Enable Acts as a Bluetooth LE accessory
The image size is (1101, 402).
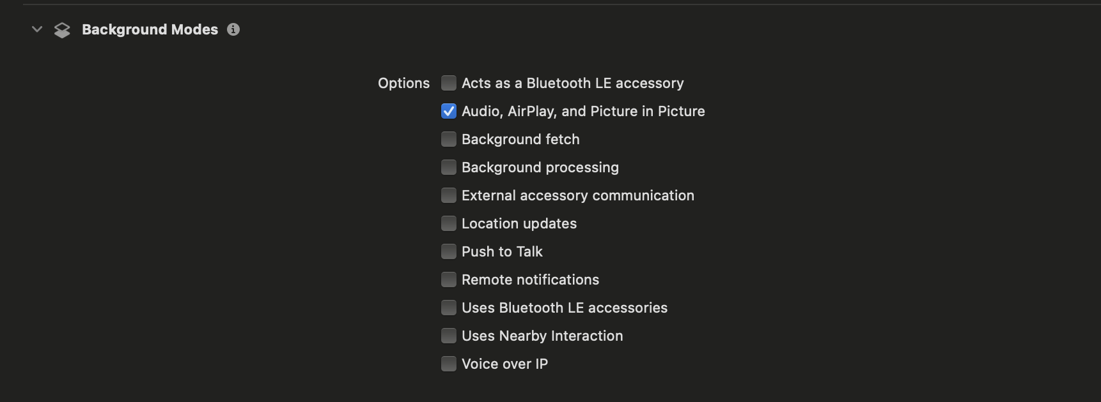pos(449,83)
